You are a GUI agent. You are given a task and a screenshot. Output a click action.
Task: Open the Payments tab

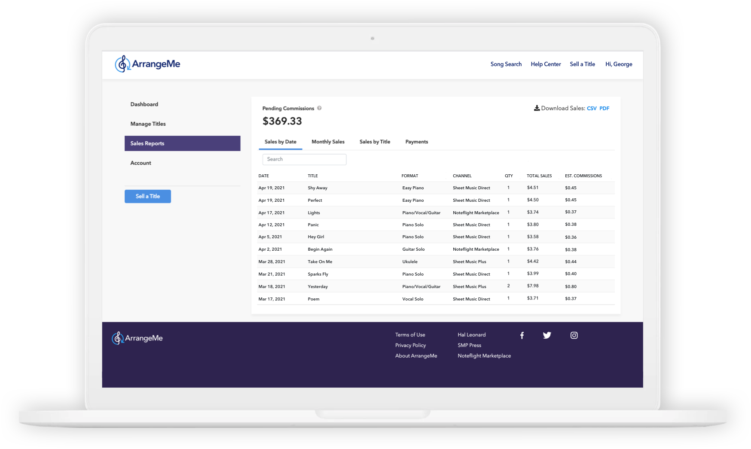tap(416, 142)
